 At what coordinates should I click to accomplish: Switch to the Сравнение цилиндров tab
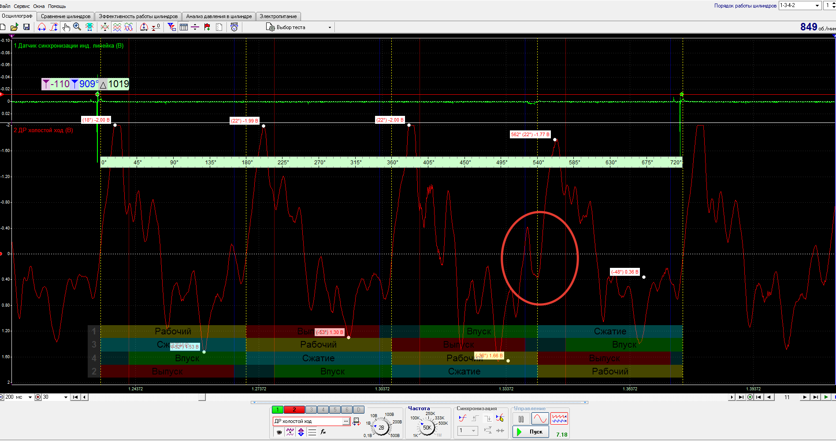[66, 16]
